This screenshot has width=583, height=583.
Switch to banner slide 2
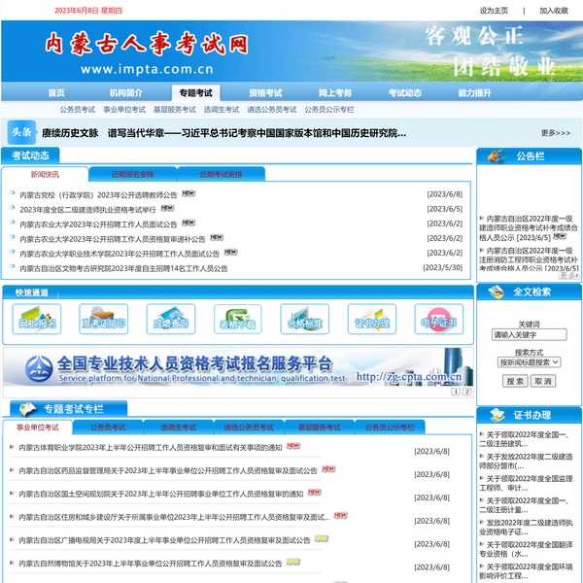click(466, 392)
